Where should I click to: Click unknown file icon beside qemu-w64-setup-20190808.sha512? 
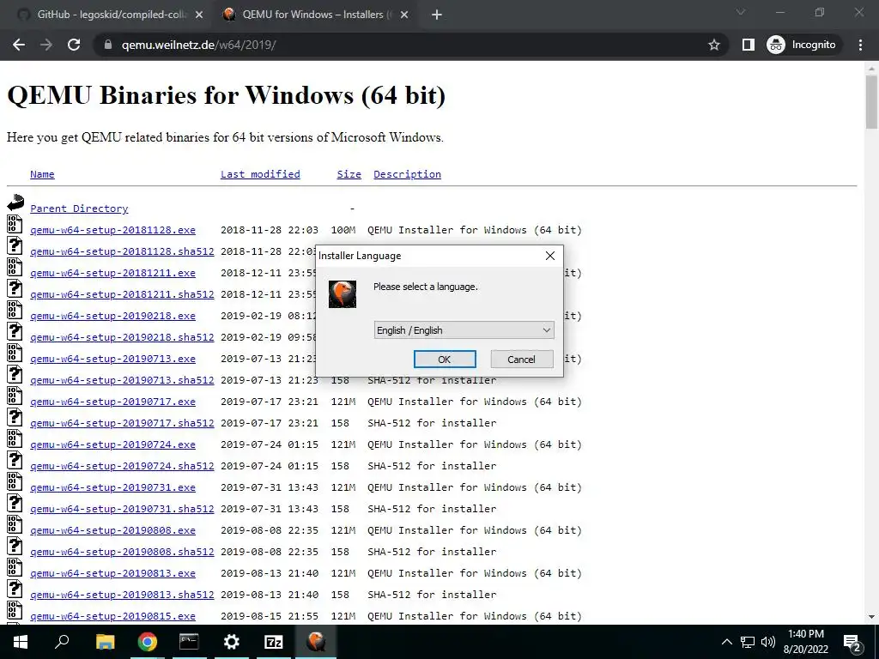(15, 546)
